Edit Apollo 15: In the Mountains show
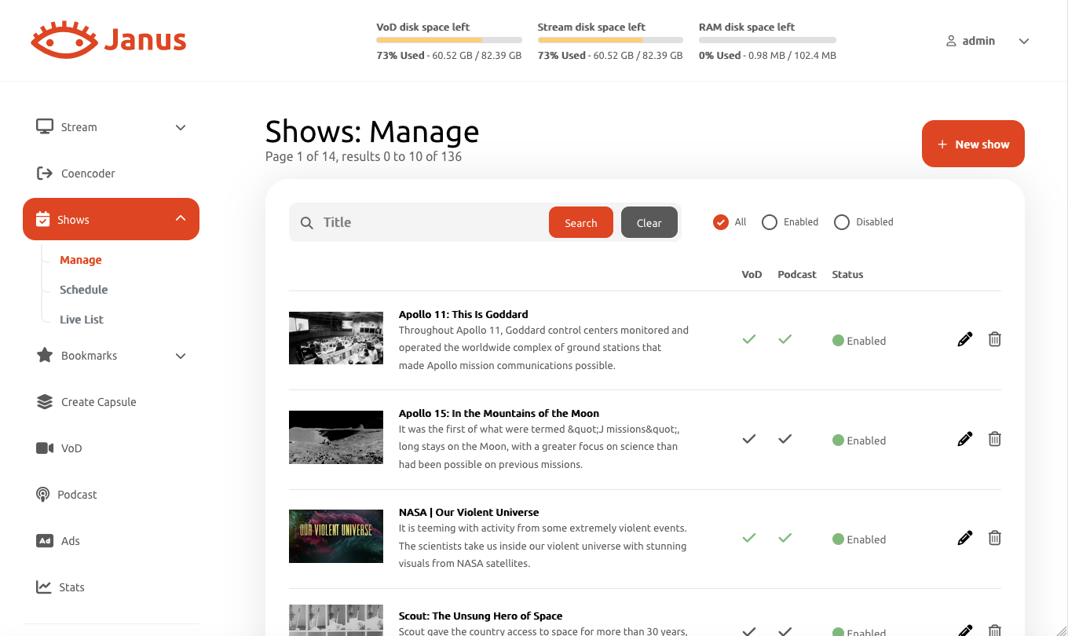The width and height of the screenshot is (1068, 636). (965, 439)
